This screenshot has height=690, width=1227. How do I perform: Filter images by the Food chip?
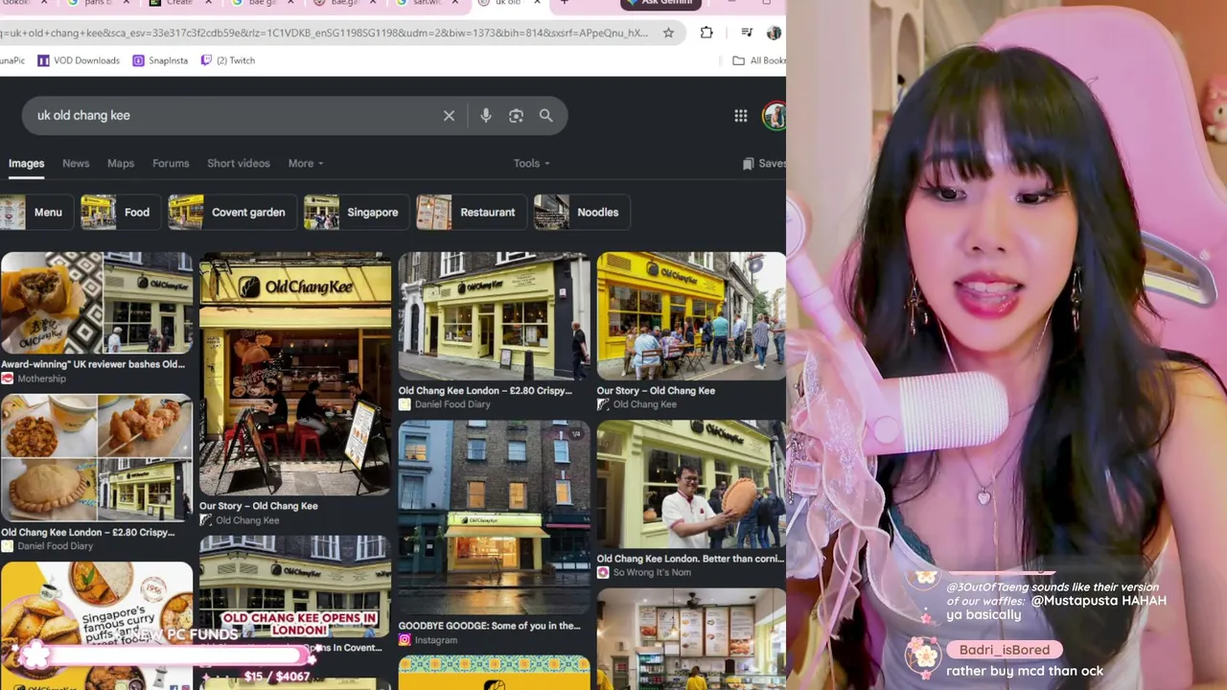pyautogui.click(x=120, y=213)
